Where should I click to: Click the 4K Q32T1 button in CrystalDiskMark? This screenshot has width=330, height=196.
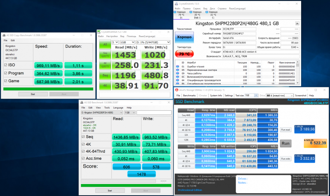tap(105, 65)
